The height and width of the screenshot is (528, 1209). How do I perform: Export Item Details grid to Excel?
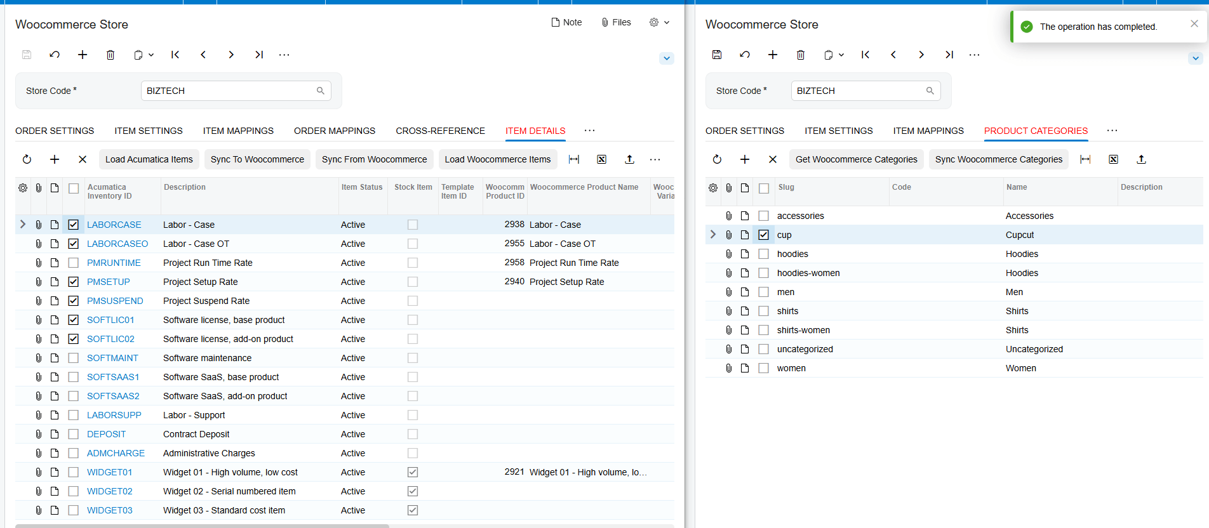[x=602, y=159]
